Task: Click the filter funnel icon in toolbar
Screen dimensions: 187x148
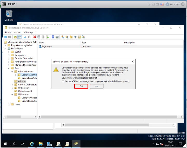Action: click(x=75, y=37)
